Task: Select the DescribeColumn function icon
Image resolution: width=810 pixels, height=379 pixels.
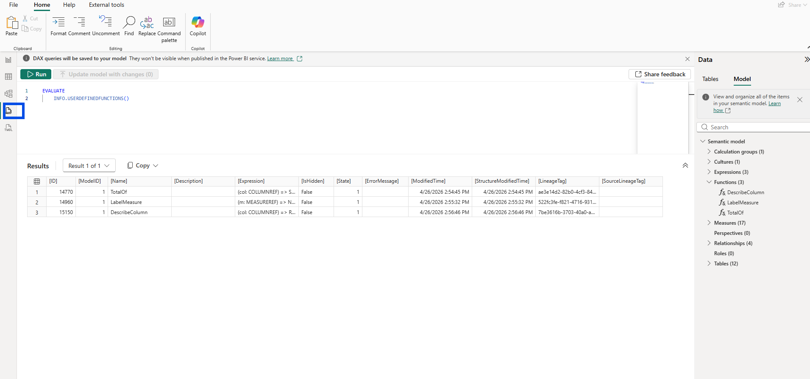Action: (x=722, y=192)
